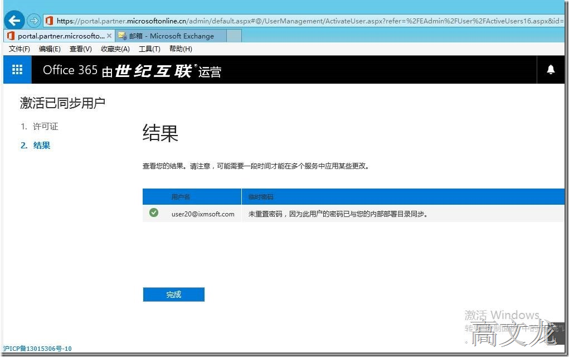
Task: Click the browser back arrow button
Action: coord(14,20)
